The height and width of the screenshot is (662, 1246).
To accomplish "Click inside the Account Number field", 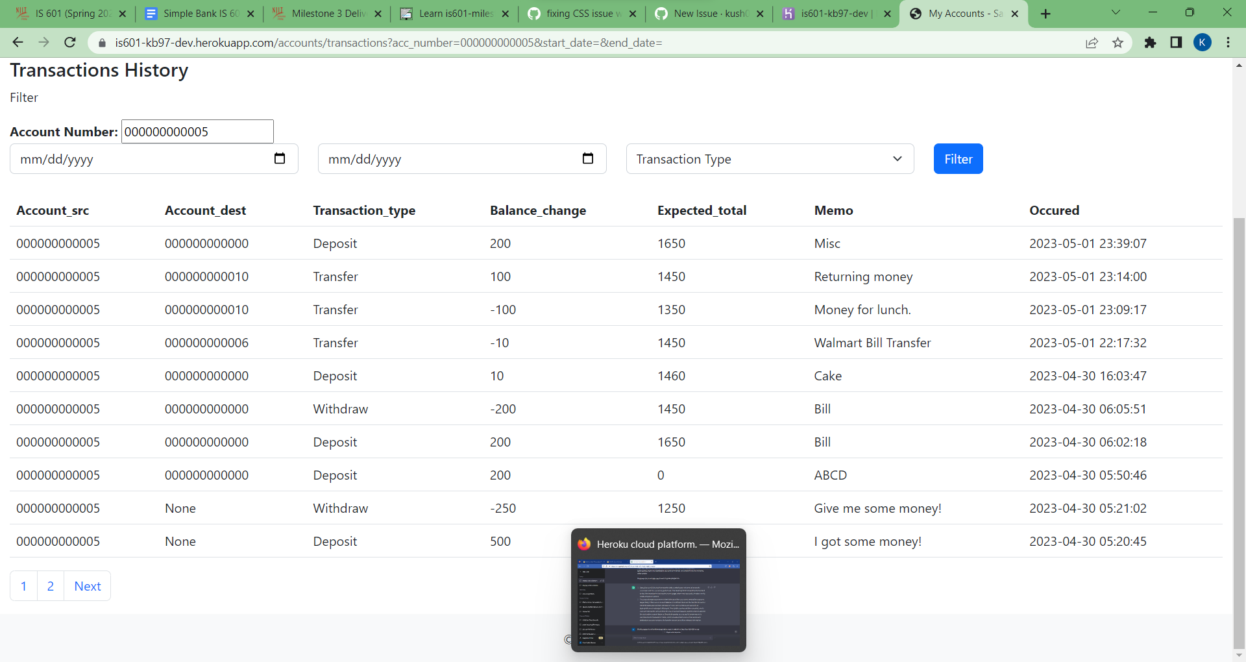I will tap(197, 131).
